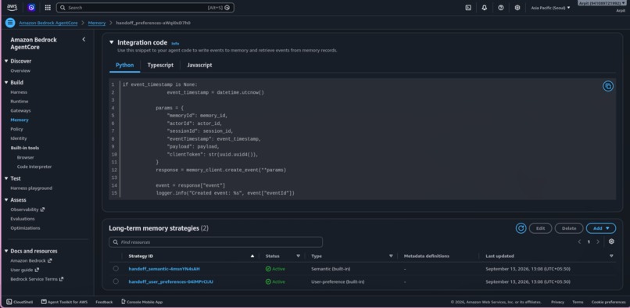Click the Memory breadcrumb link
Viewport: 630px width, 308px height.
tap(97, 23)
